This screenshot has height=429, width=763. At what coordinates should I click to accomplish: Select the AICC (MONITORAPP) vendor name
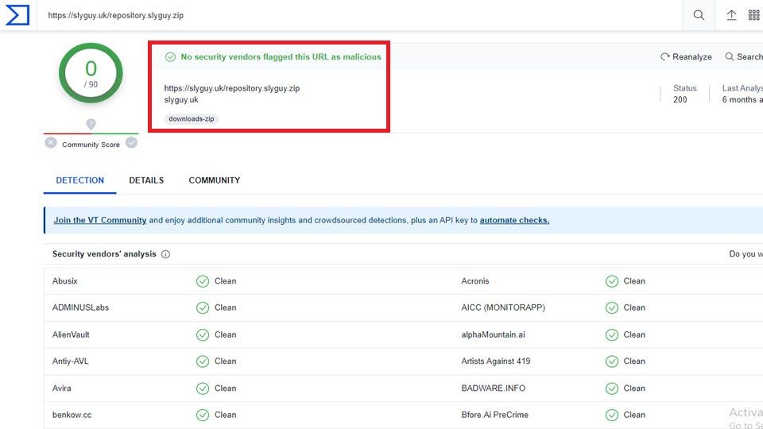[503, 308]
